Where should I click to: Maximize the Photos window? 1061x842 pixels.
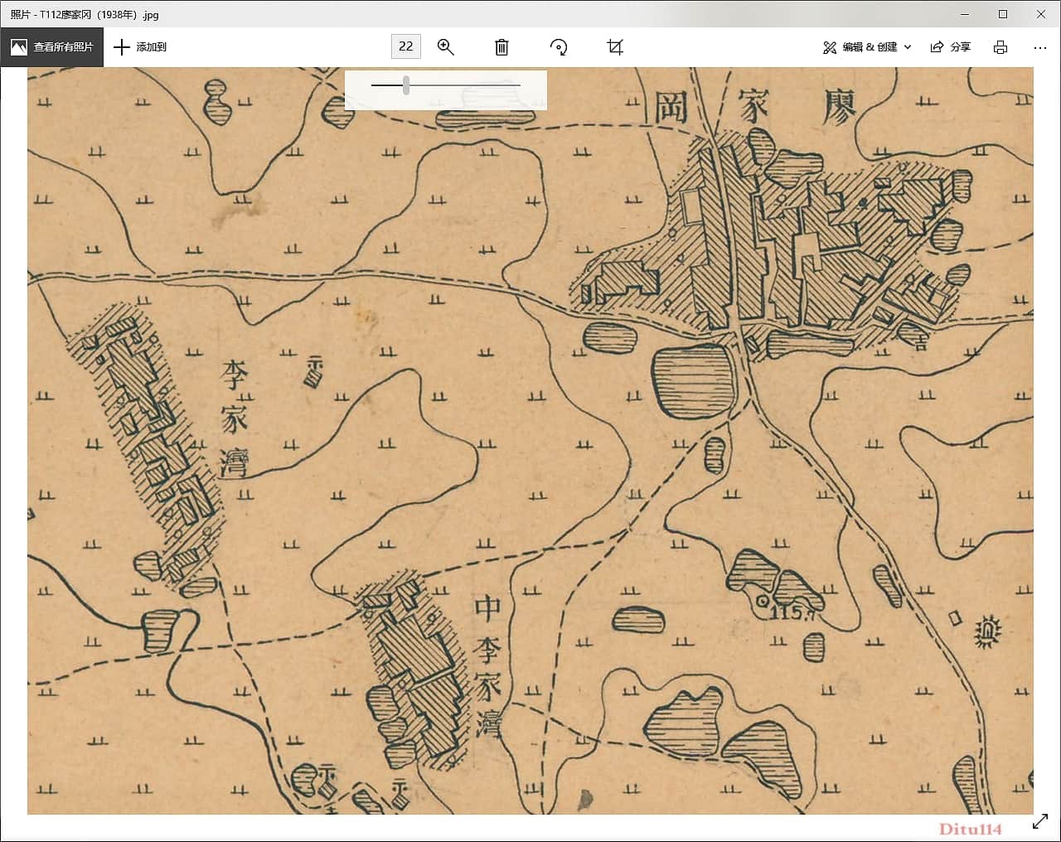pyautogui.click(x=1003, y=14)
